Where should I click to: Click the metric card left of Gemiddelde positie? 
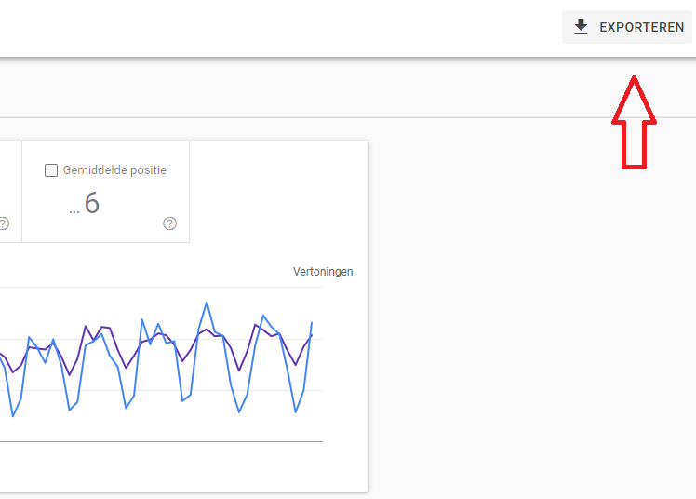[x=9, y=186]
